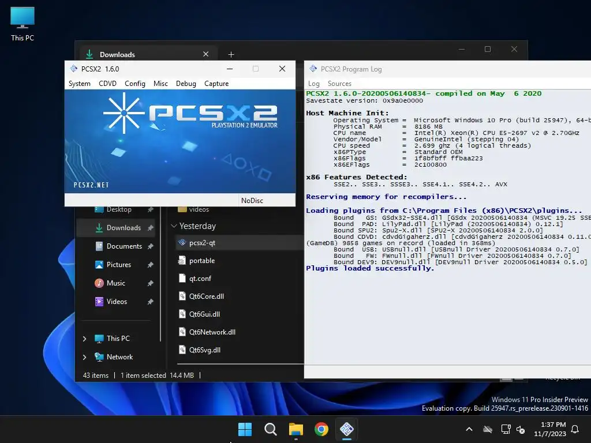Select the Downloads tab in File Explorer
591x443 pixels.
[148, 55]
